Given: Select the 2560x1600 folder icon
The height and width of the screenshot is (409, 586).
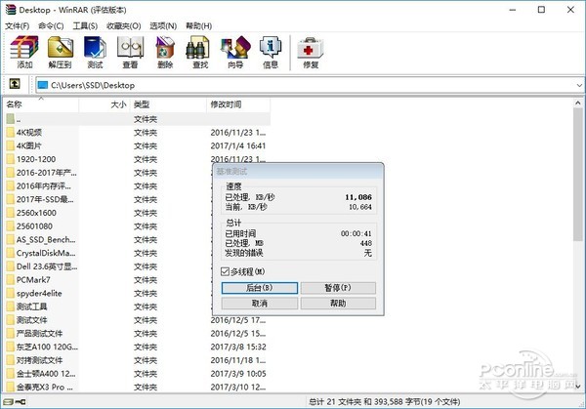Looking at the screenshot, I should (11, 213).
